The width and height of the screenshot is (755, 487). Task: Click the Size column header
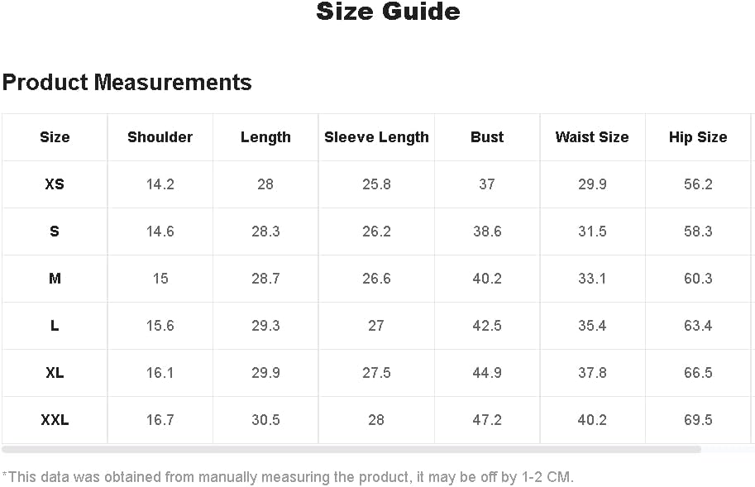click(x=55, y=137)
